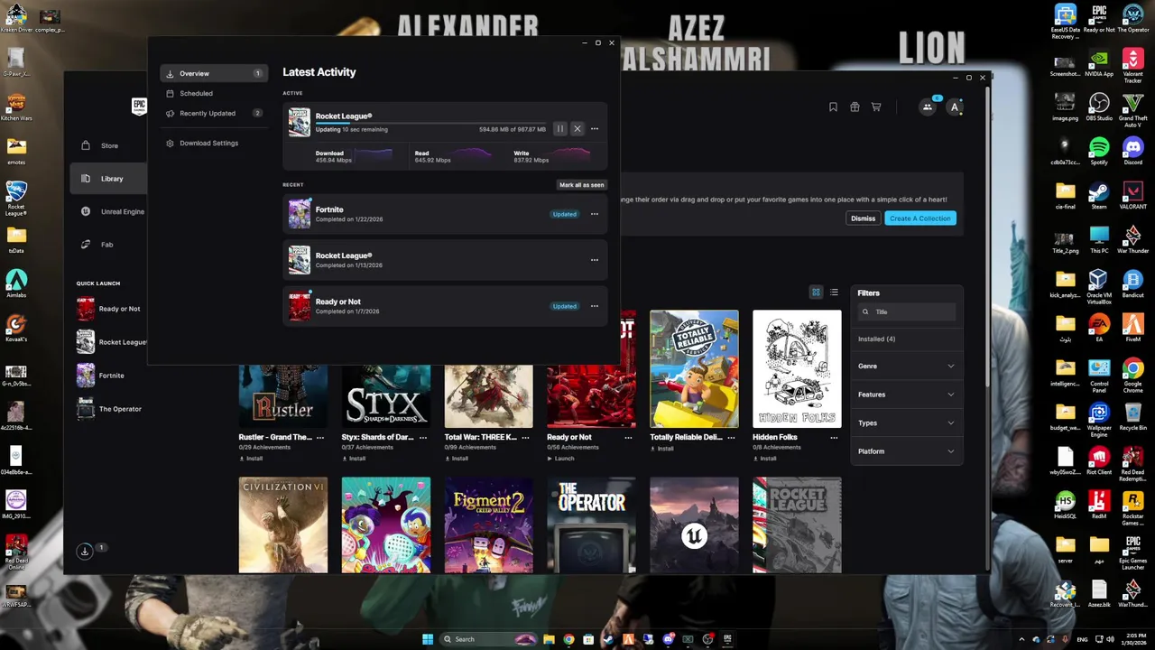Open the account avatar 'A' menu

955,107
